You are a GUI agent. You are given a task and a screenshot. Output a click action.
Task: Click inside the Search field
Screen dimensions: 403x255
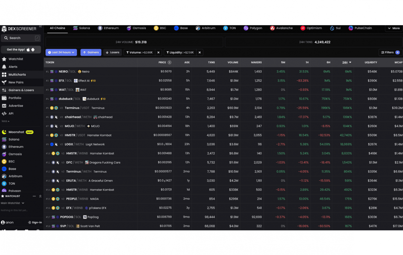(21, 38)
